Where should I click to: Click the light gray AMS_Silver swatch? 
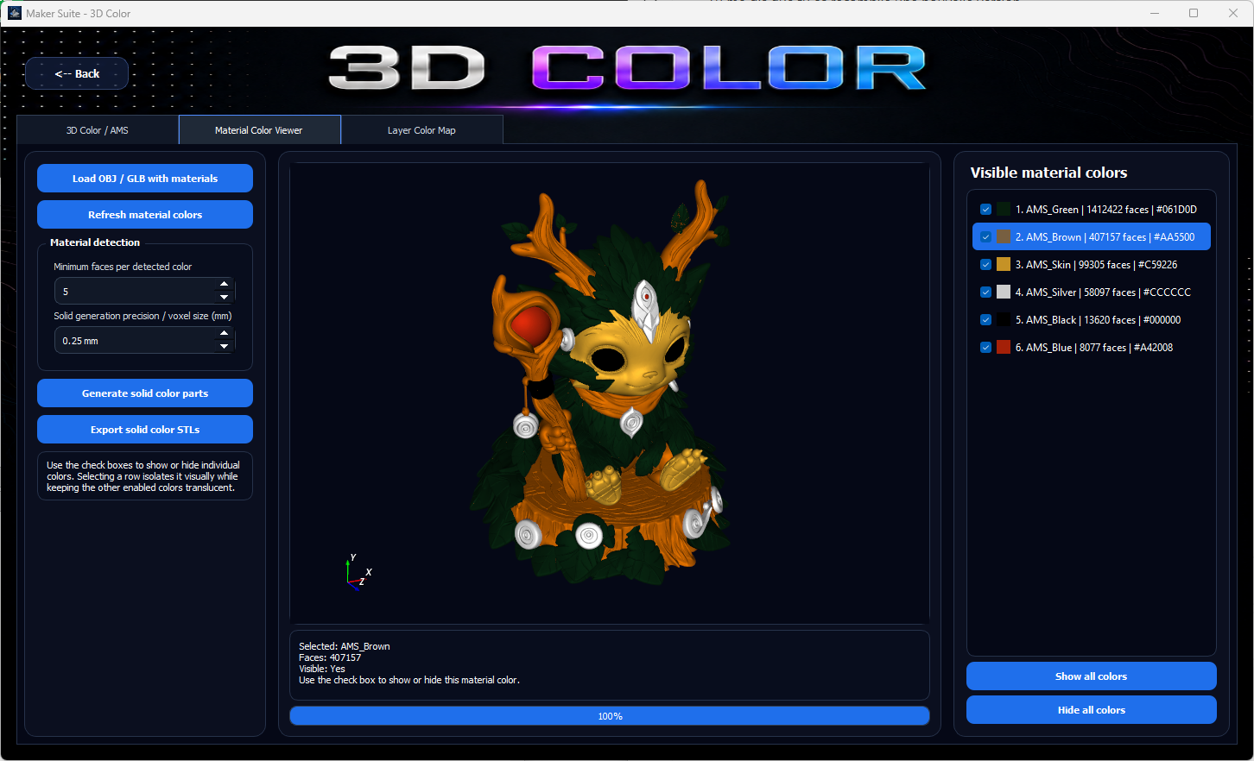[x=1004, y=292]
